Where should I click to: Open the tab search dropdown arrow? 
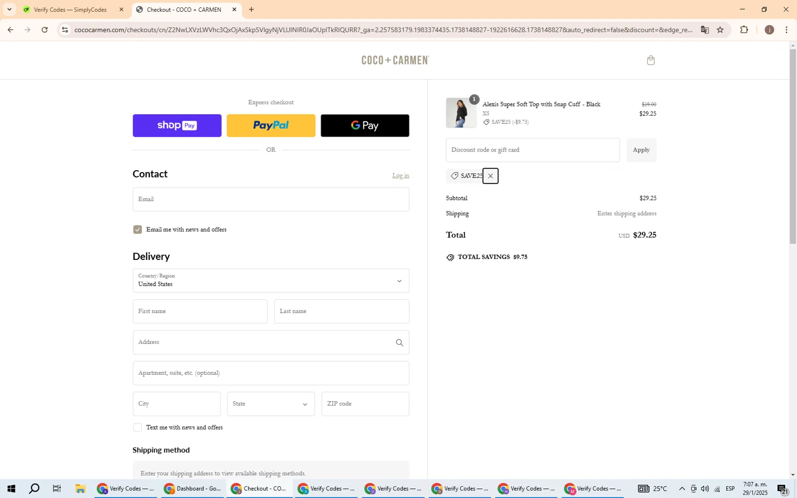pyautogui.click(x=9, y=10)
